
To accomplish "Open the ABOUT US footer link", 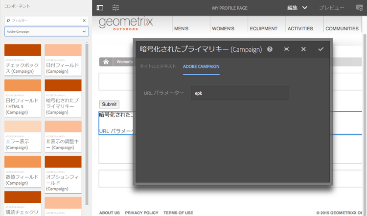I will (109, 213).
